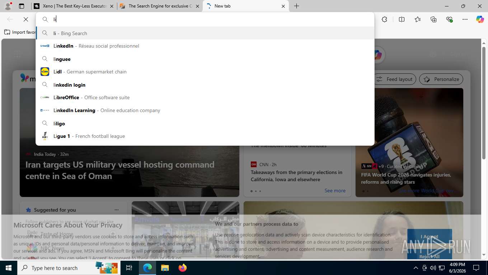
Task: Click Reject All in privacy banner
Action: pyautogui.click(x=430, y=256)
